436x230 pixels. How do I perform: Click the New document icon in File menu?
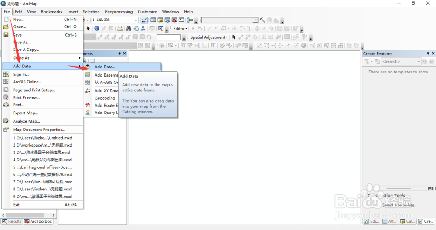point(6,19)
